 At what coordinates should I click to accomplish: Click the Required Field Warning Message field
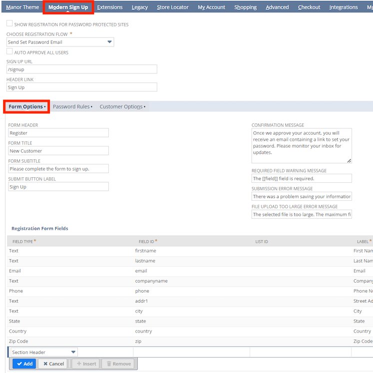tap(302, 178)
